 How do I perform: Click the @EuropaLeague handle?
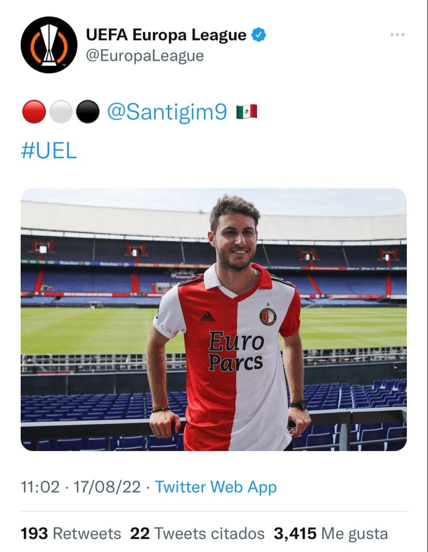click(x=145, y=56)
